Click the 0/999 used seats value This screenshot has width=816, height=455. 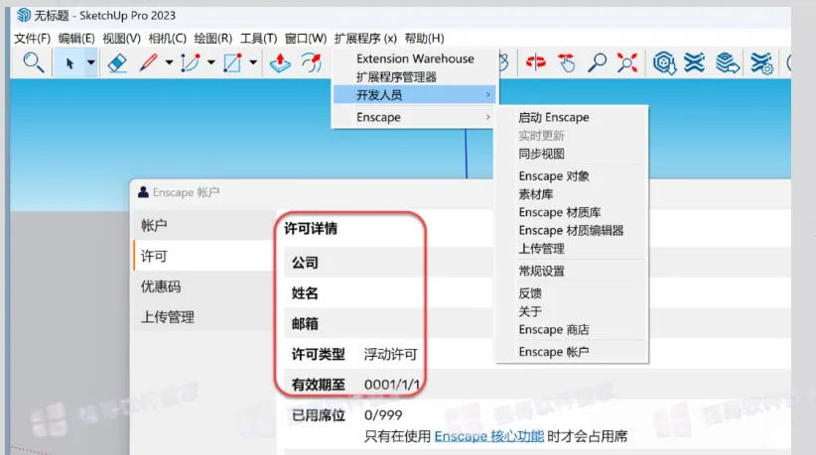tap(383, 415)
